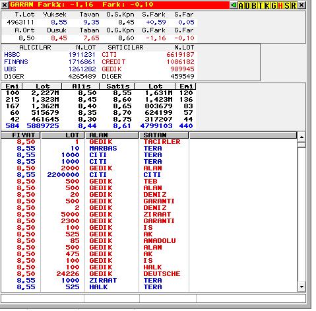The width and height of the screenshot is (316, 311).
Task: Click the yellow R button in title bar
Action: coord(294,5)
